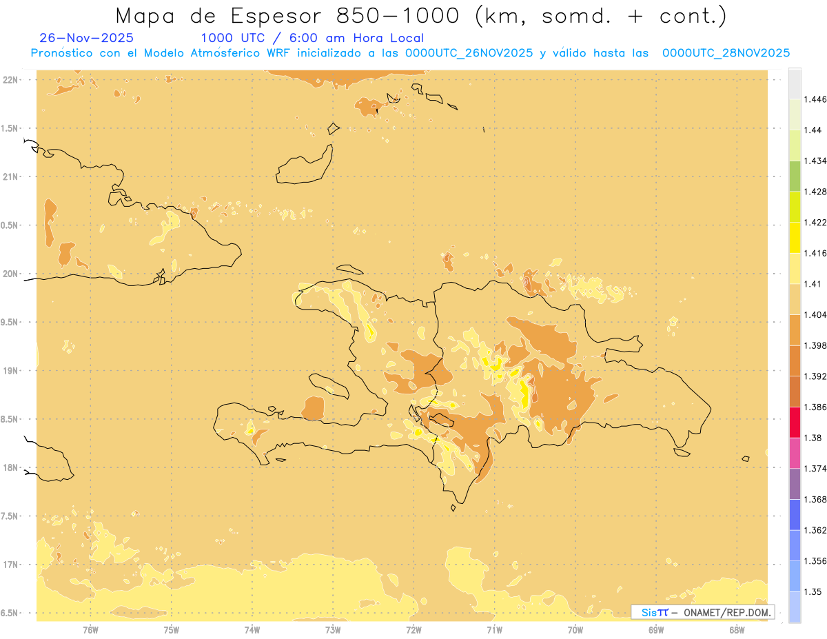This screenshot has height=639, width=827.
Task: Click the 72W longitude axis label
Action: pos(413,629)
